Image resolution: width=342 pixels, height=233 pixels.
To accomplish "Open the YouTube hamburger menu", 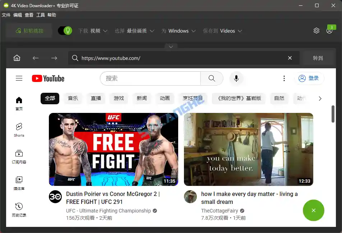I will [19, 78].
